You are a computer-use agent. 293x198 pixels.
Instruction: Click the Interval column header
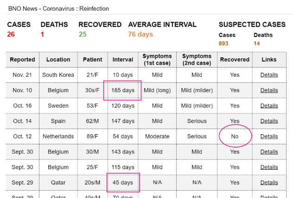tap(123, 60)
